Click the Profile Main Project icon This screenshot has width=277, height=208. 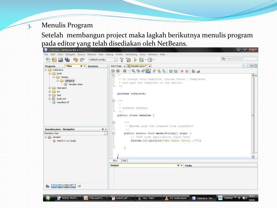150,60
